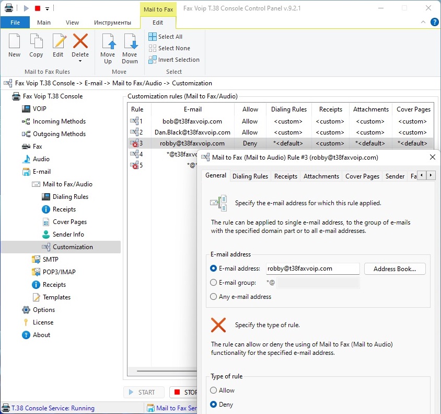
Task: Click Invert Selection in ribbon
Action: point(174,60)
